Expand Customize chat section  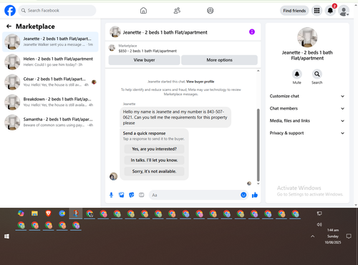pos(307,96)
